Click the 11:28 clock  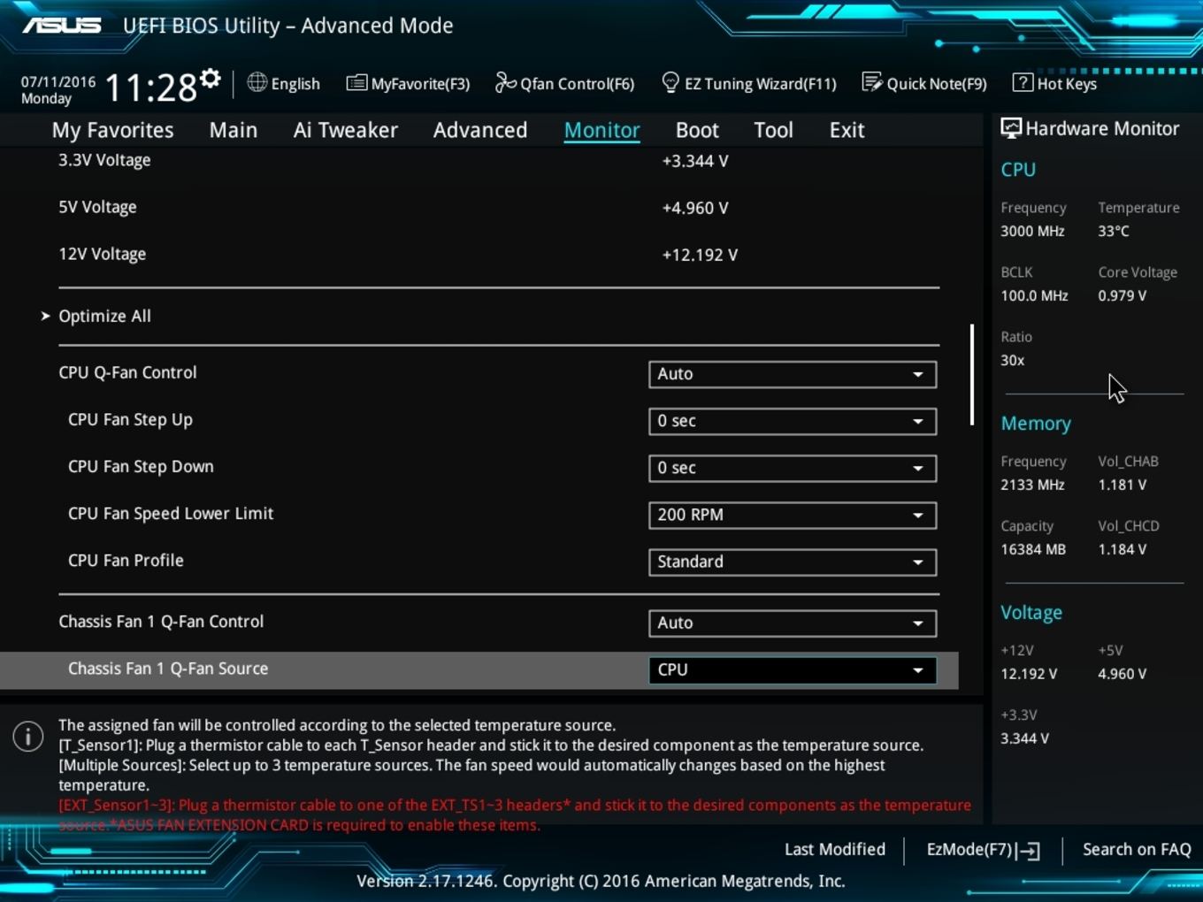click(151, 88)
